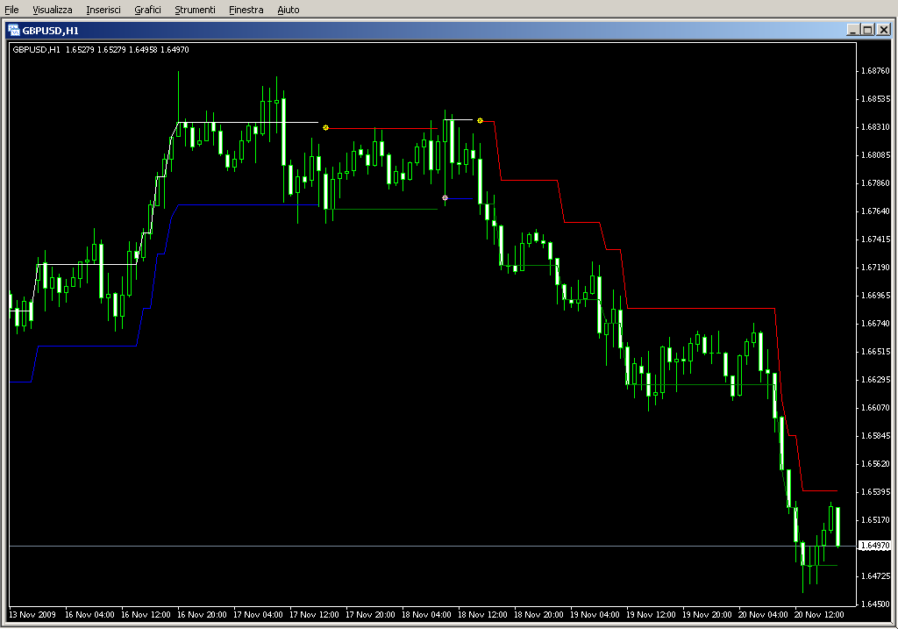The image size is (898, 629).
Task: Click the first yellow marker on the 17 Nov red line
Action: pyautogui.click(x=326, y=128)
